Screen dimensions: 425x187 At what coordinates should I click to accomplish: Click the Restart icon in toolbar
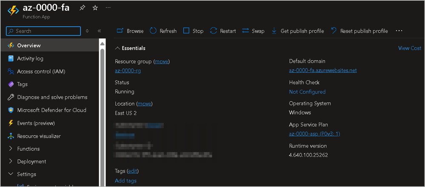pos(214,31)
